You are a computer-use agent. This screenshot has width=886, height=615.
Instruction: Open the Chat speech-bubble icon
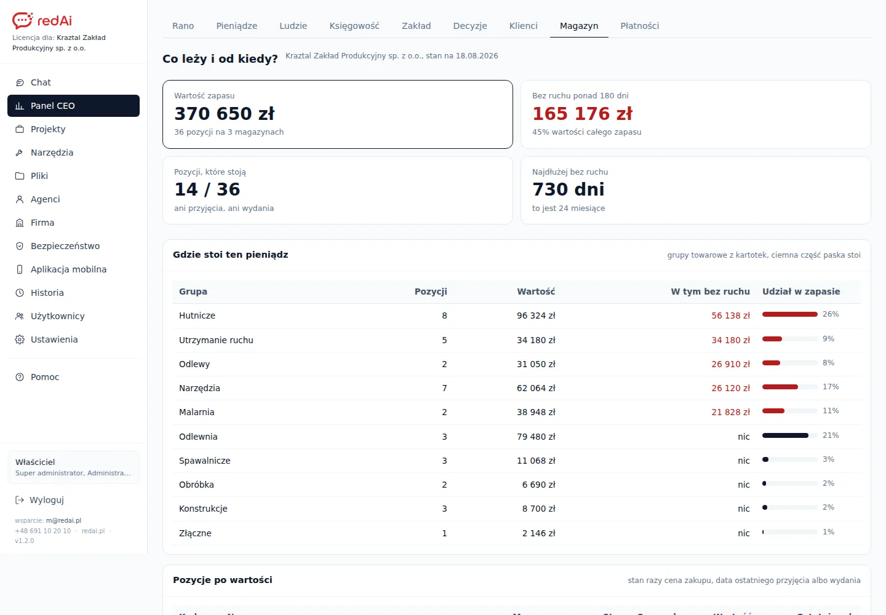click(x=20, y=82)
